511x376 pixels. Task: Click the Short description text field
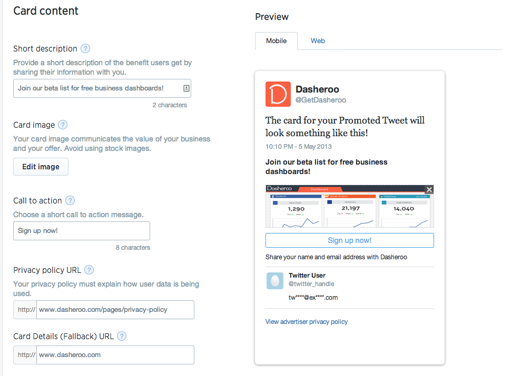[97, 88]
